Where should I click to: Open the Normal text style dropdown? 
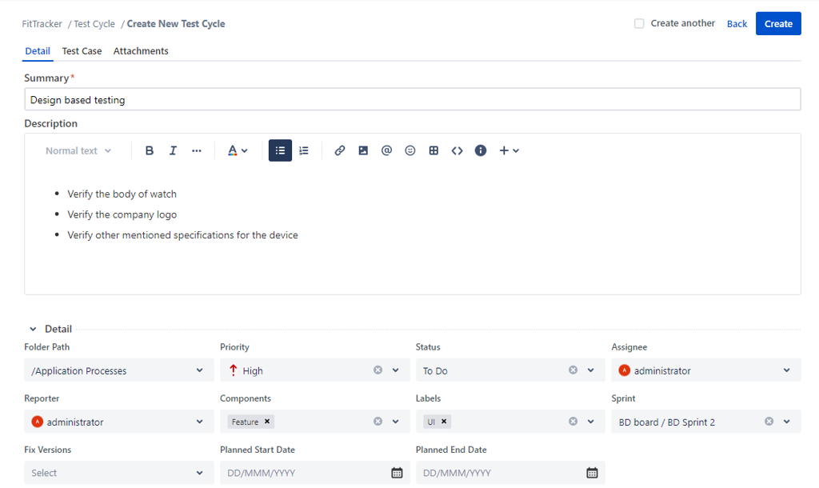coord(76,150)
